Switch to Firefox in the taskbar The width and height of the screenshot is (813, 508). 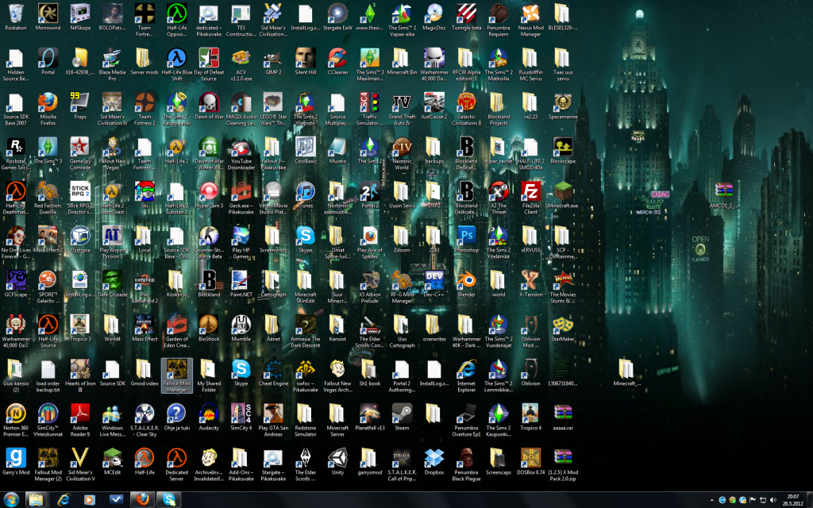click(x=142, y=500)
